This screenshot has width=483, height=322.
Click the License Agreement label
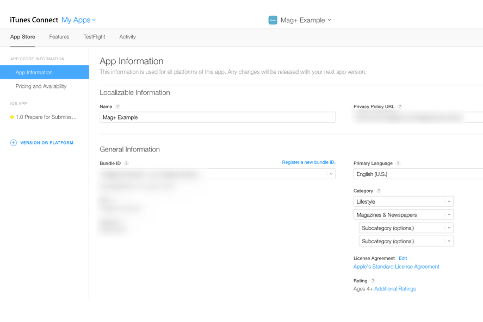coord(374,258)
